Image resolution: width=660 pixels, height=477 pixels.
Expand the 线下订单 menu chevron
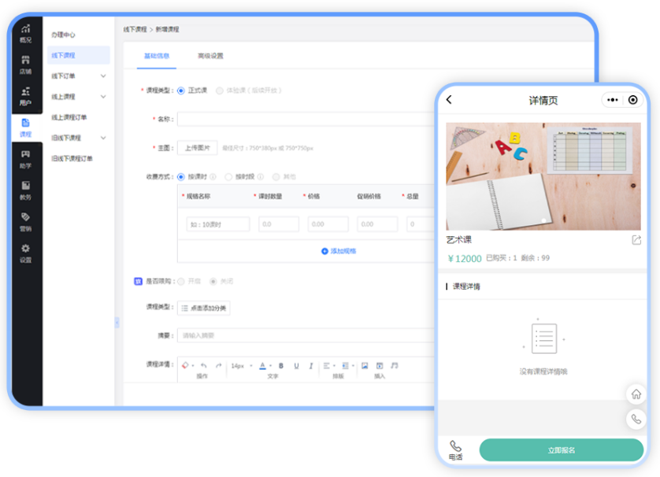pyautogui.click(x=103, y=76)
